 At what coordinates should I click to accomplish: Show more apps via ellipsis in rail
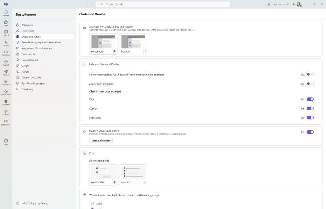click(6, 132)
